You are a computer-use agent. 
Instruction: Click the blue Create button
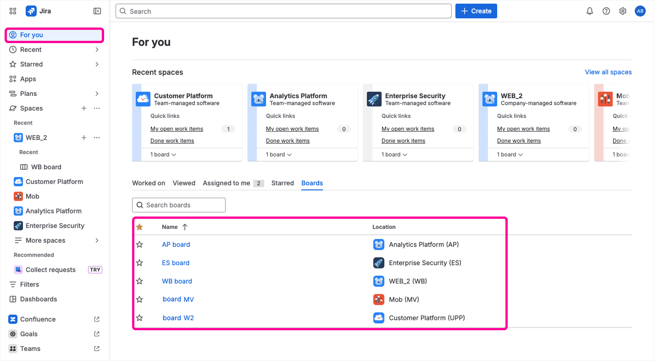click(476, 11)
